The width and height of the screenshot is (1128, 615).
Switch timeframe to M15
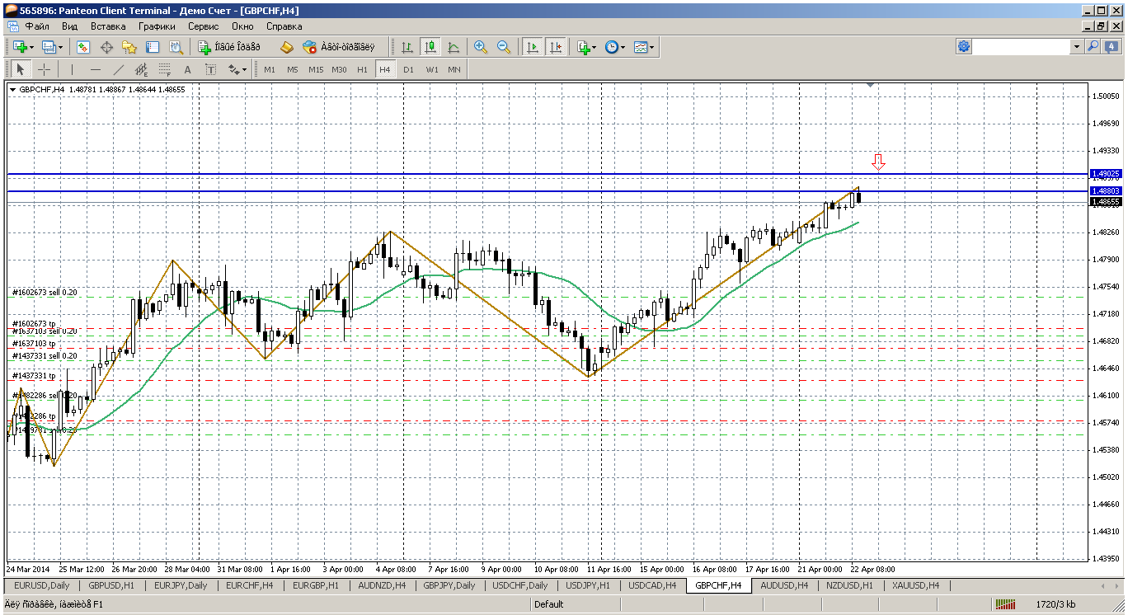click(316, 69)
